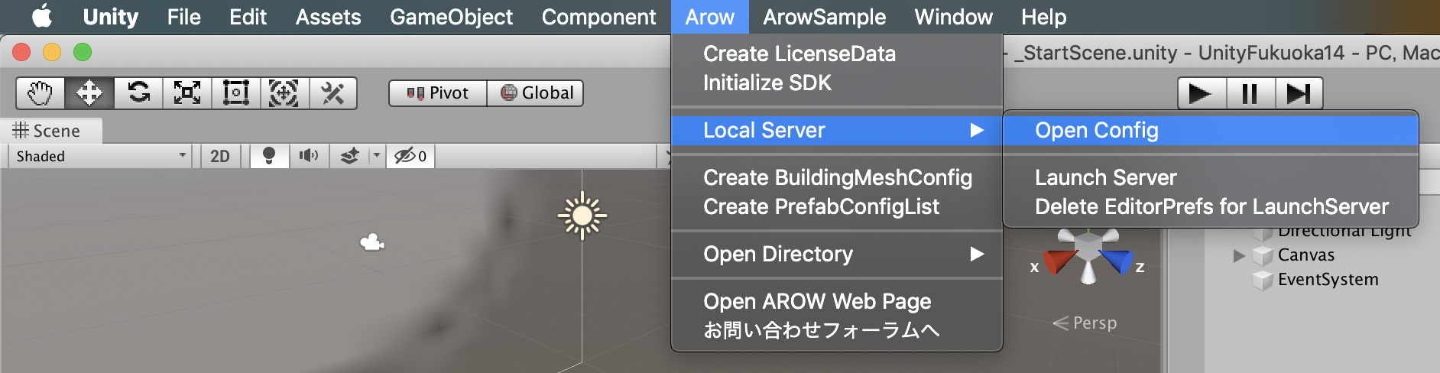
Task: Open the File menu
Action: [x=184, y=17]
